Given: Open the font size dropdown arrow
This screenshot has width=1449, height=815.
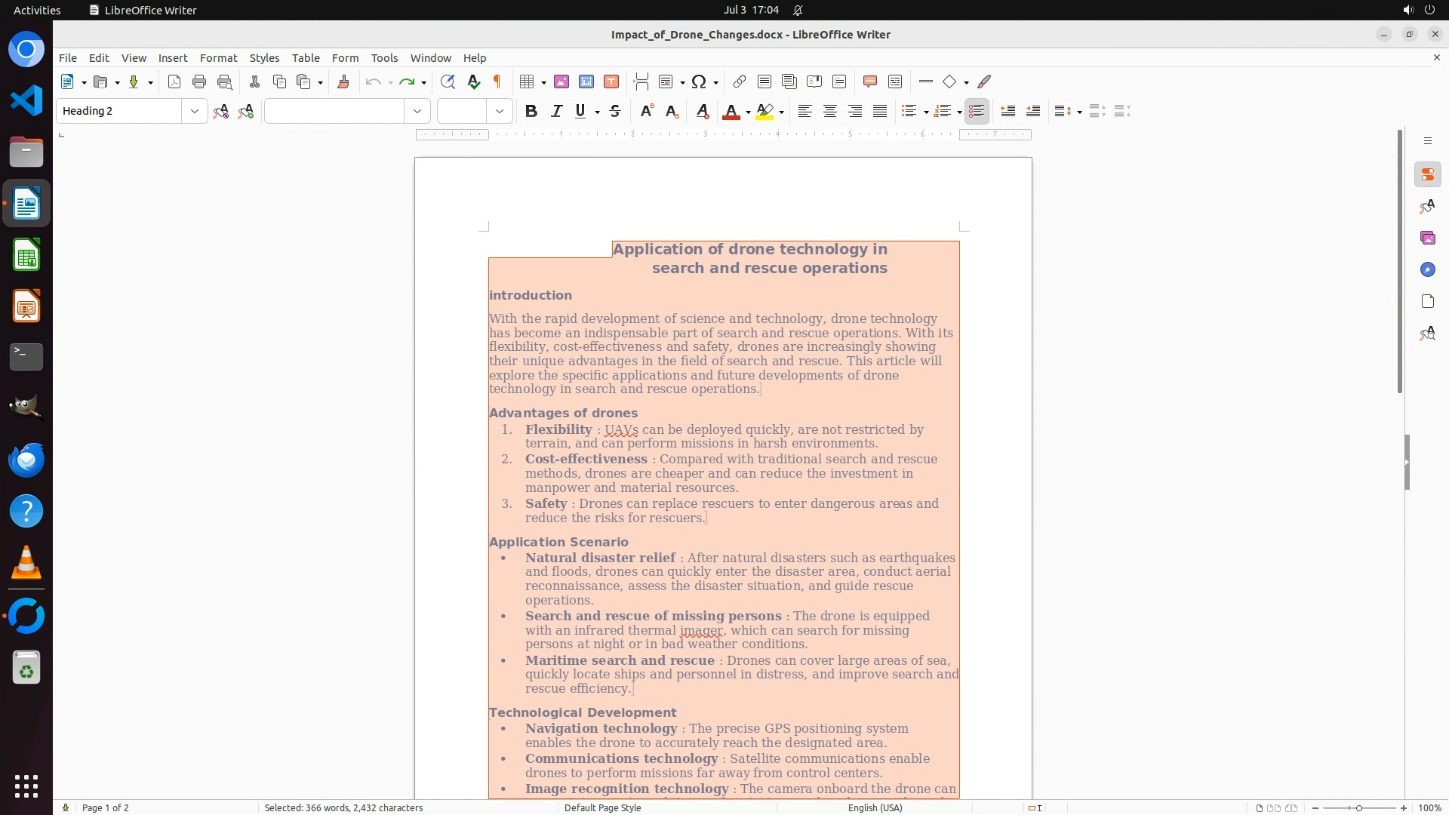Looking at the screenshot, I should pyautogui.click(x=500, y=112).
